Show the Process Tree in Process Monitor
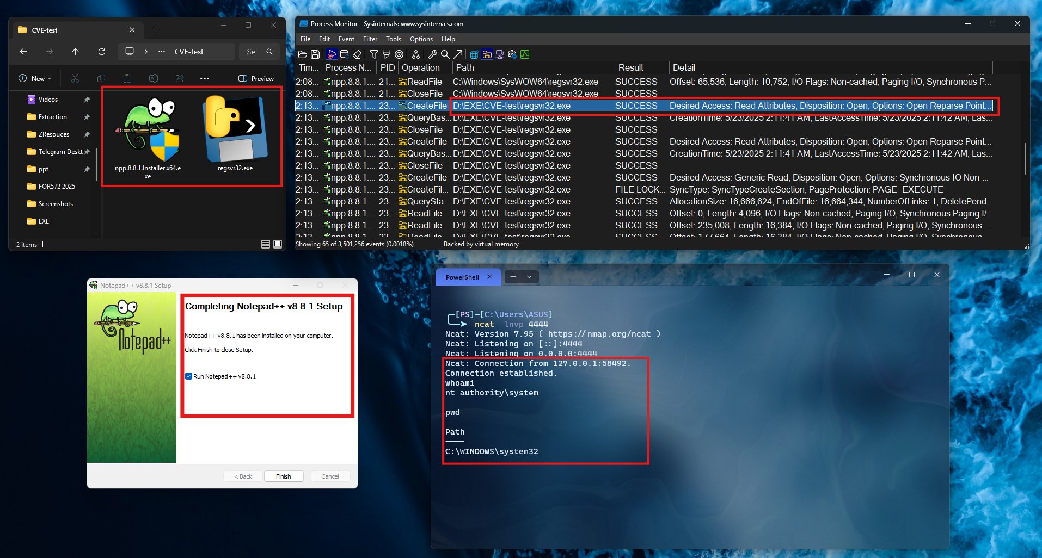Image resolution: width=1042 pixels, height=558 pixels. [x=415, y=54]
